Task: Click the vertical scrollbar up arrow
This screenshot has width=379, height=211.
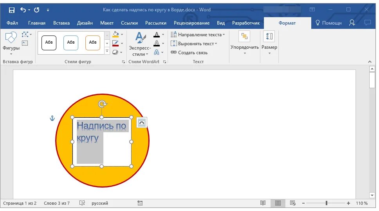Action: [372, 69]
